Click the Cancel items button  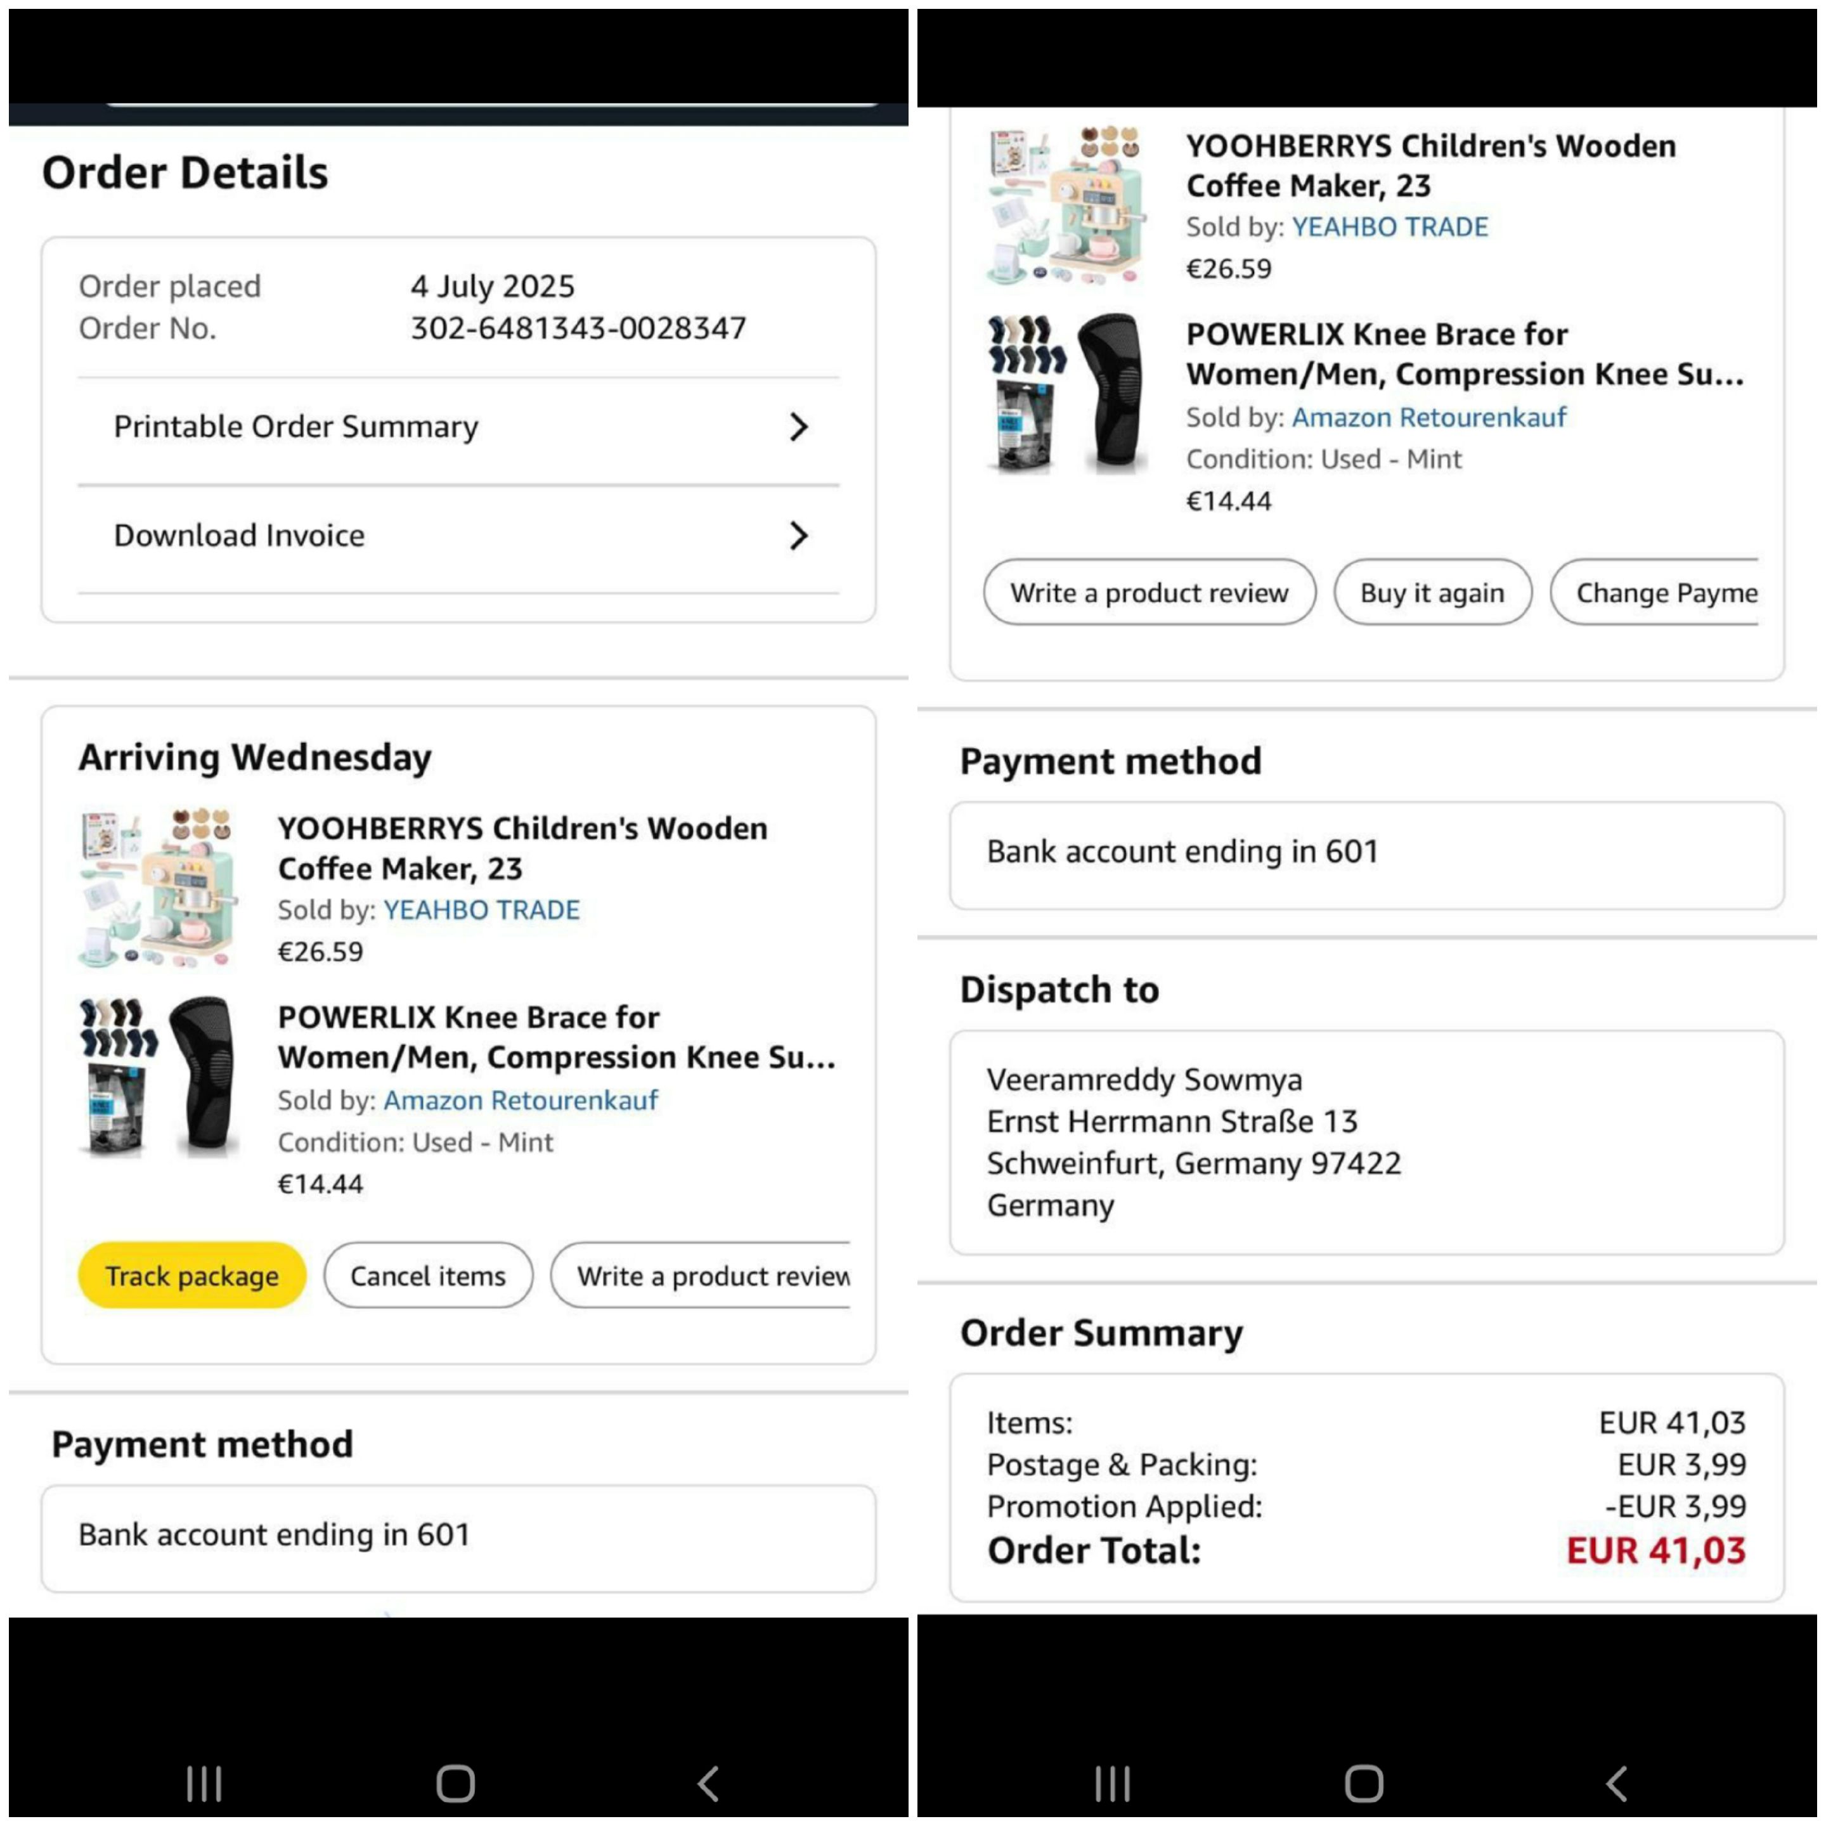click(428, 1276)
